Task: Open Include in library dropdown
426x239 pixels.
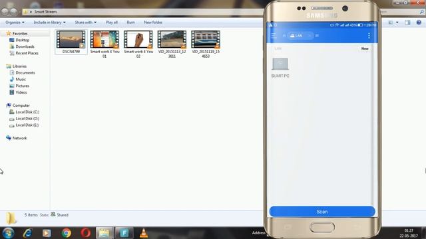Action: click(49, 22)
